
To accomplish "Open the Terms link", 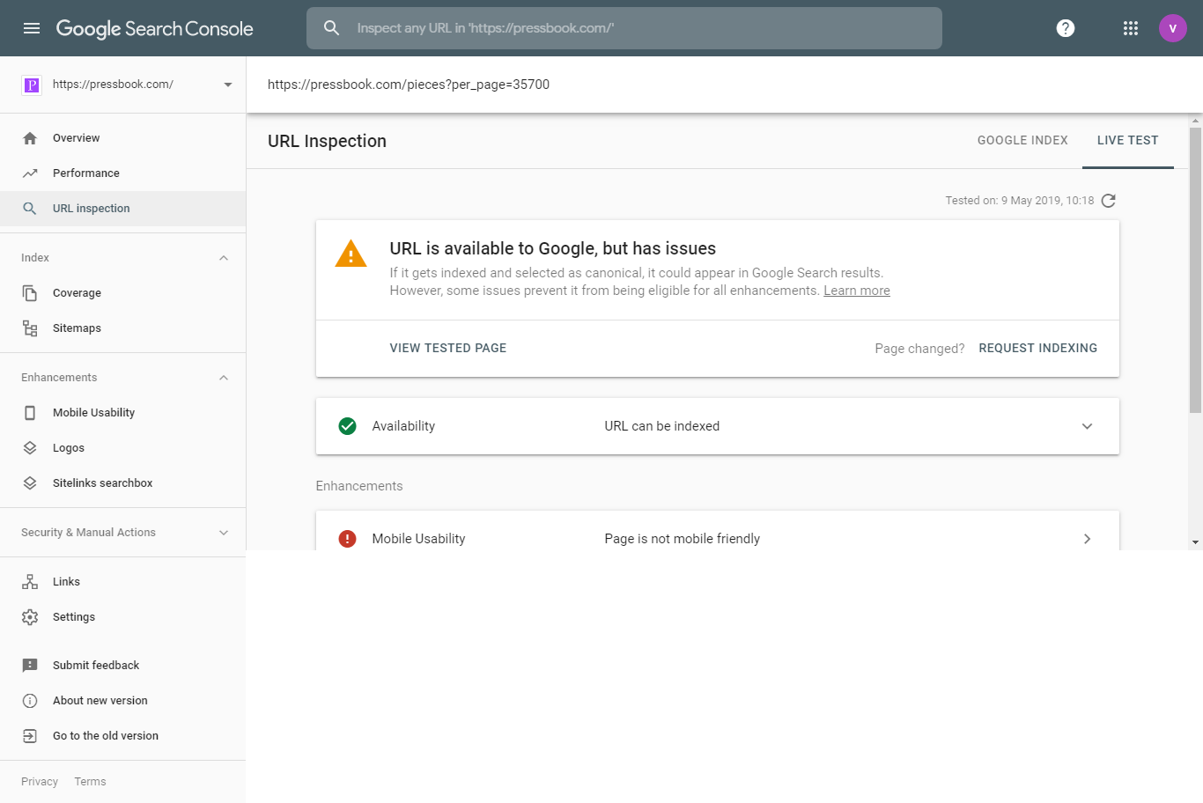I will (x=90, y=782).
